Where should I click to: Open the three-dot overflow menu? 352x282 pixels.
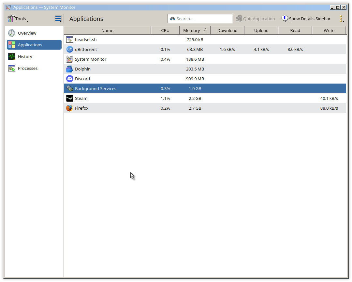coord(341,19)
